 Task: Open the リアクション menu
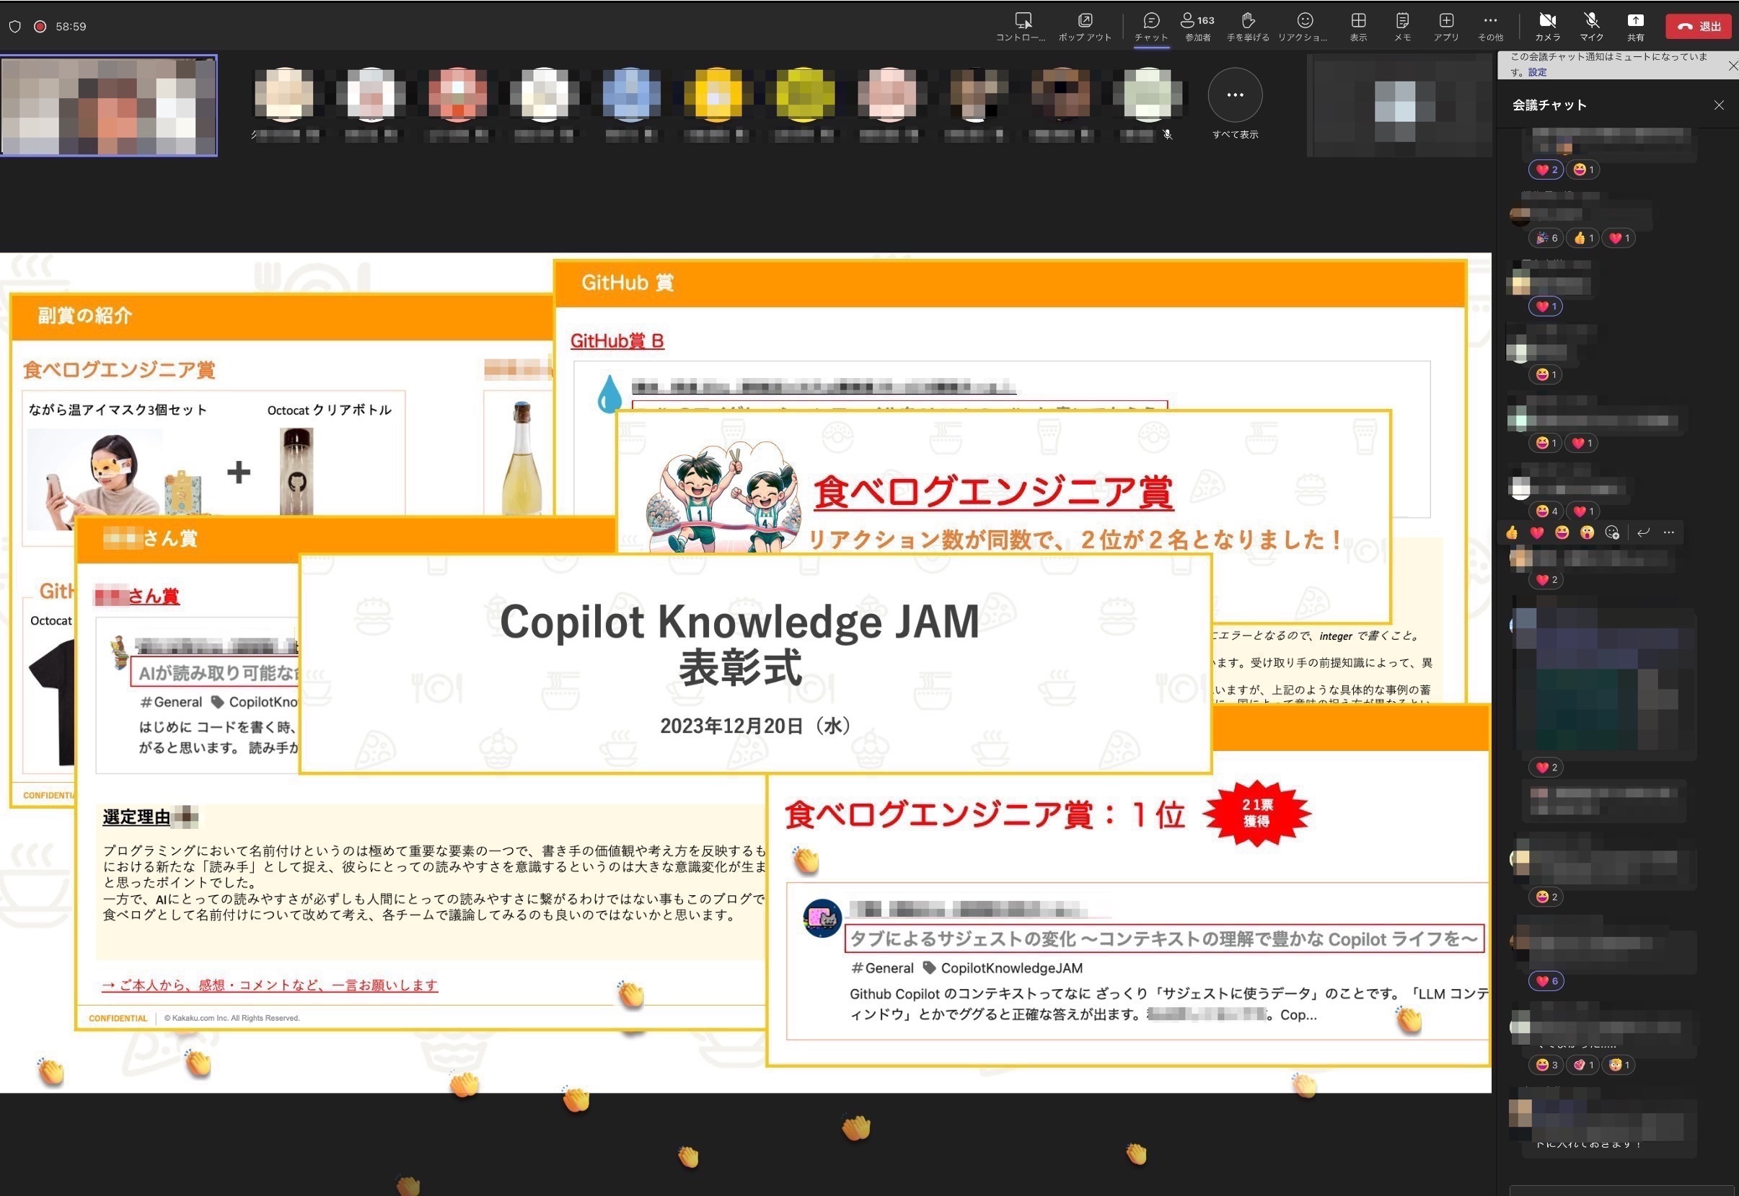click(x=1303, y=26)
